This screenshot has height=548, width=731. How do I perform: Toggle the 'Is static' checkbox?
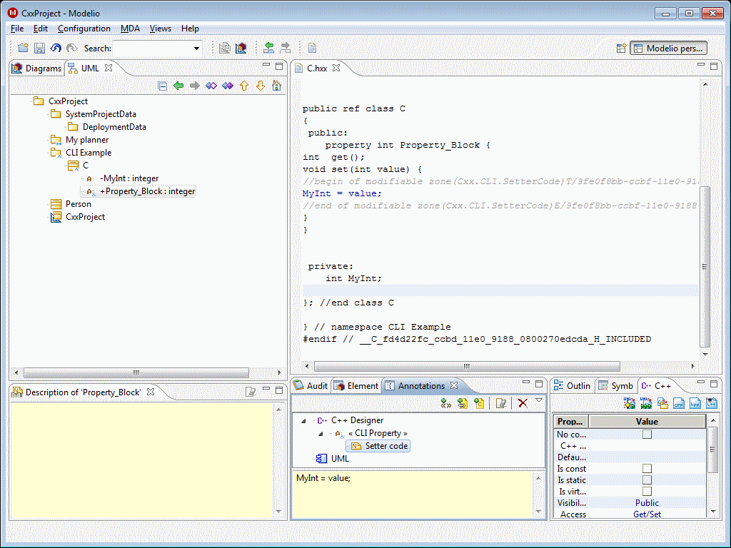click(x=647, y=480)
